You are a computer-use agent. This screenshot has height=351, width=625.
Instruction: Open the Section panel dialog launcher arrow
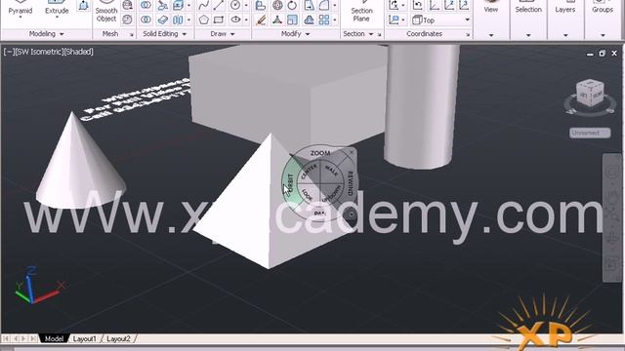point(380,35)
